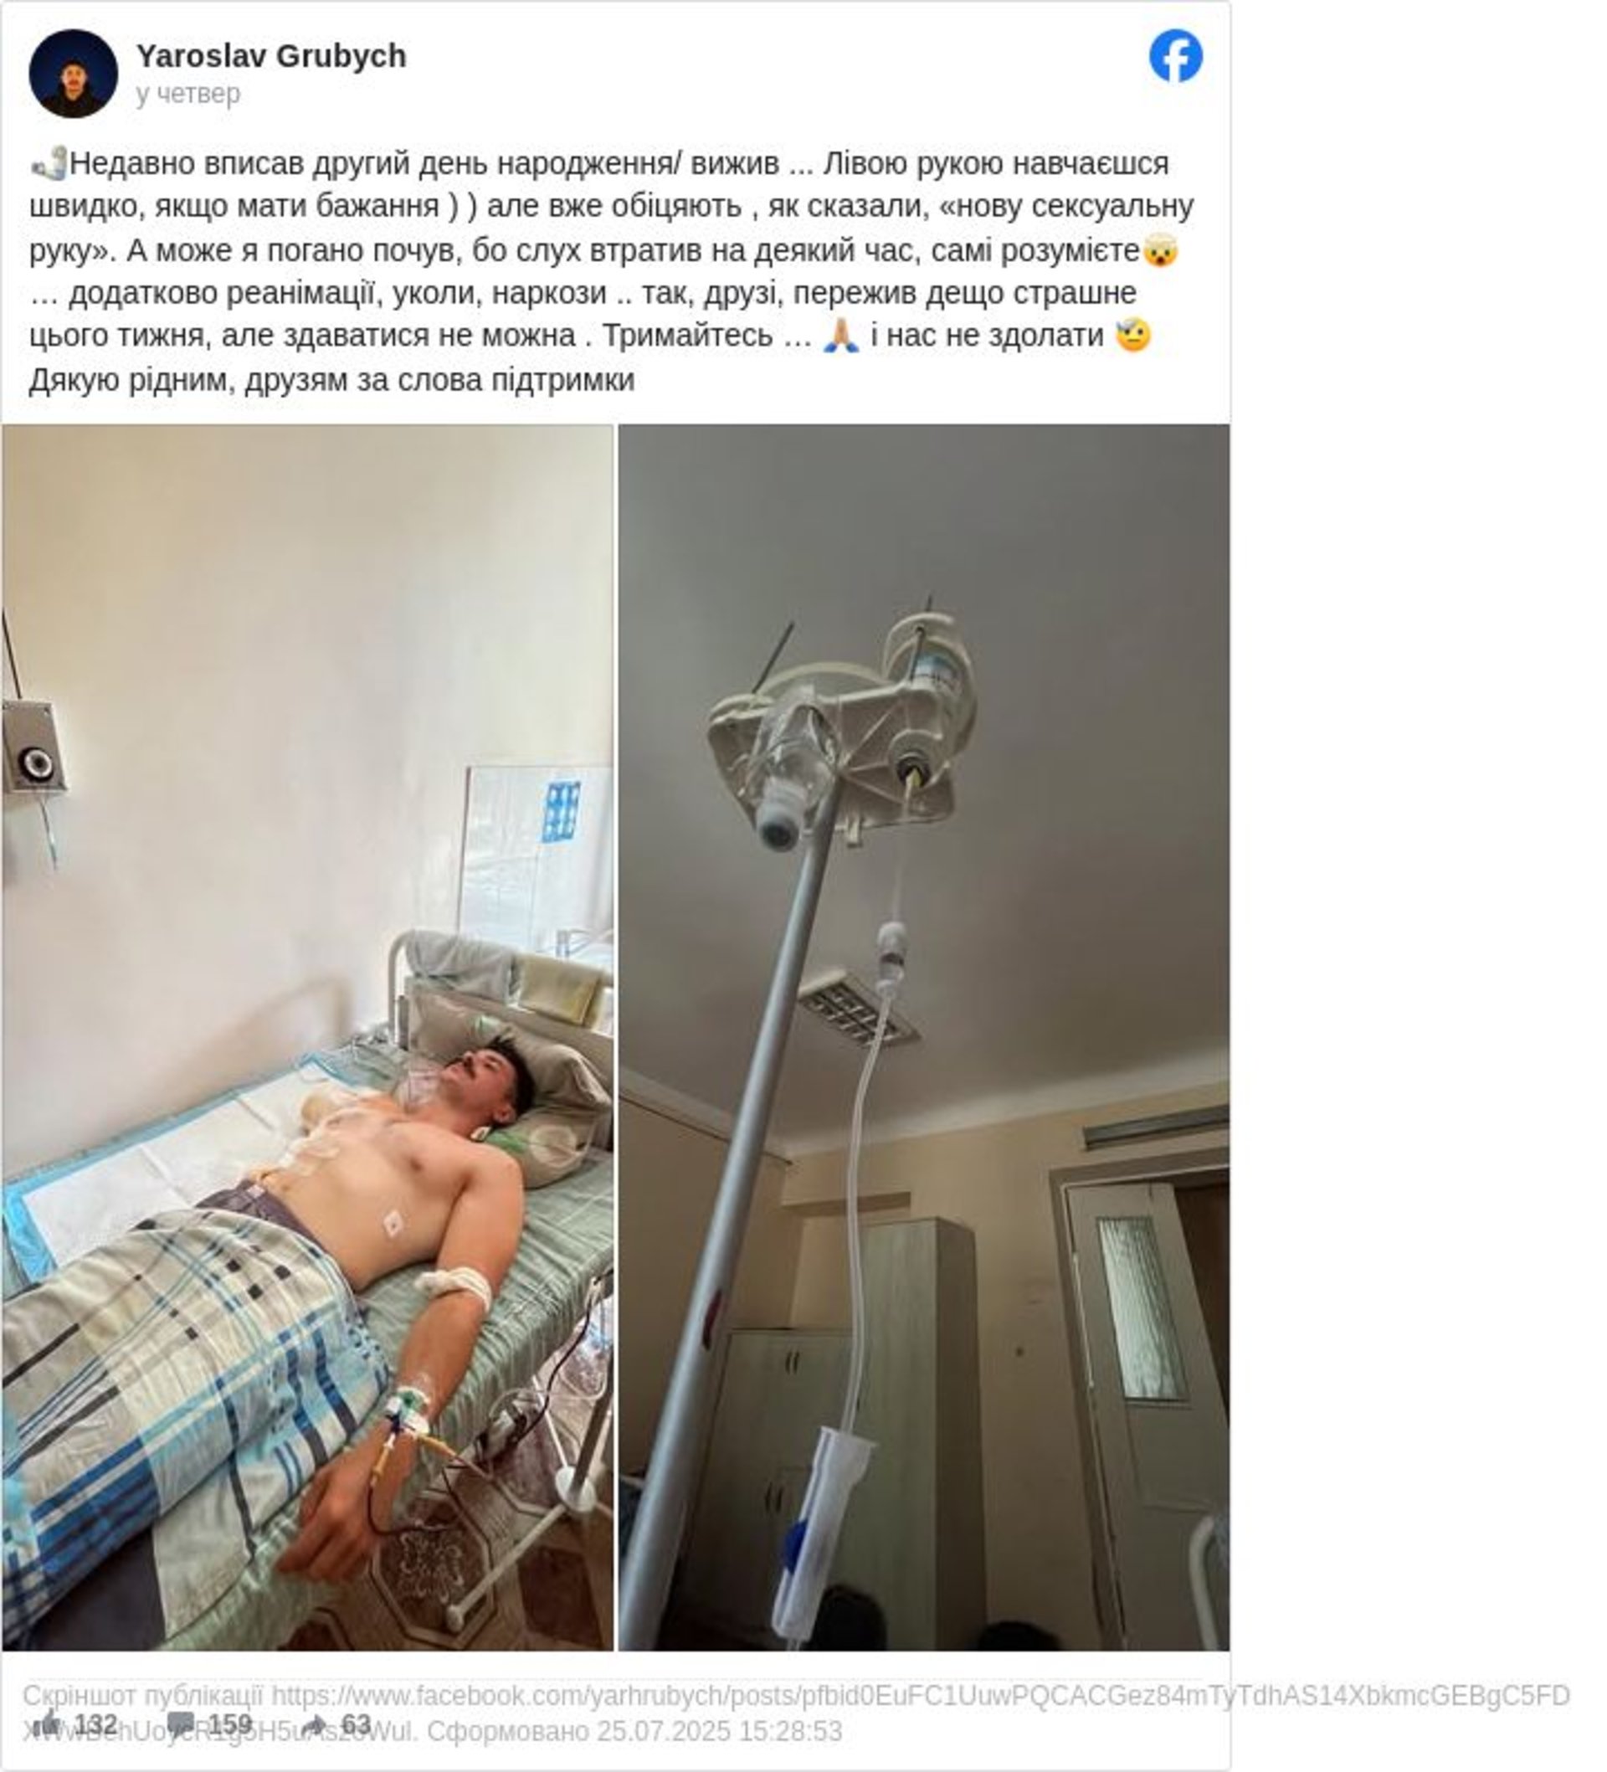Select the 159 comments count
Image resolution: width=1607 pixels, height=1772 pixels.
229,1723
